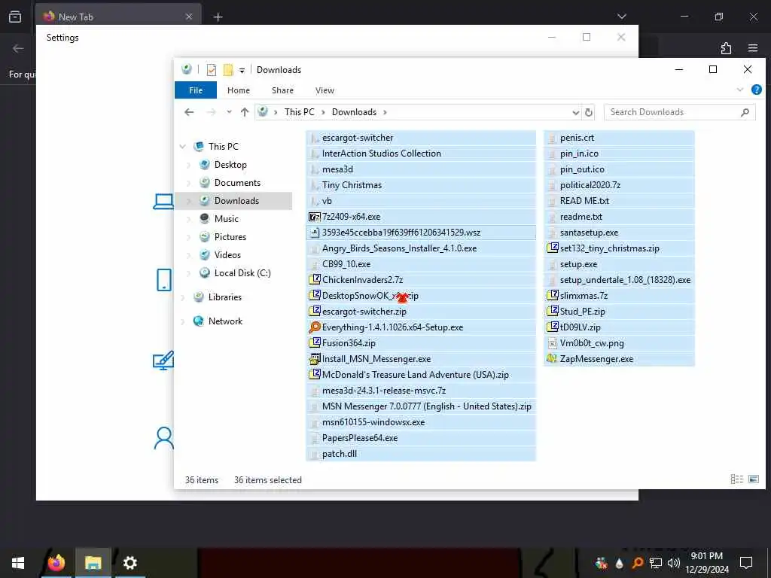This screenshot has width=771, height=578.
Task: Select McDonald's Treasure Land Adventure zip icon
Action: click(x=314, y=375)
